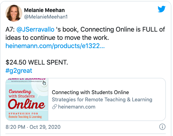Click the tweet text "$24.50 WELL SPENT."

[x=37, y=63]
